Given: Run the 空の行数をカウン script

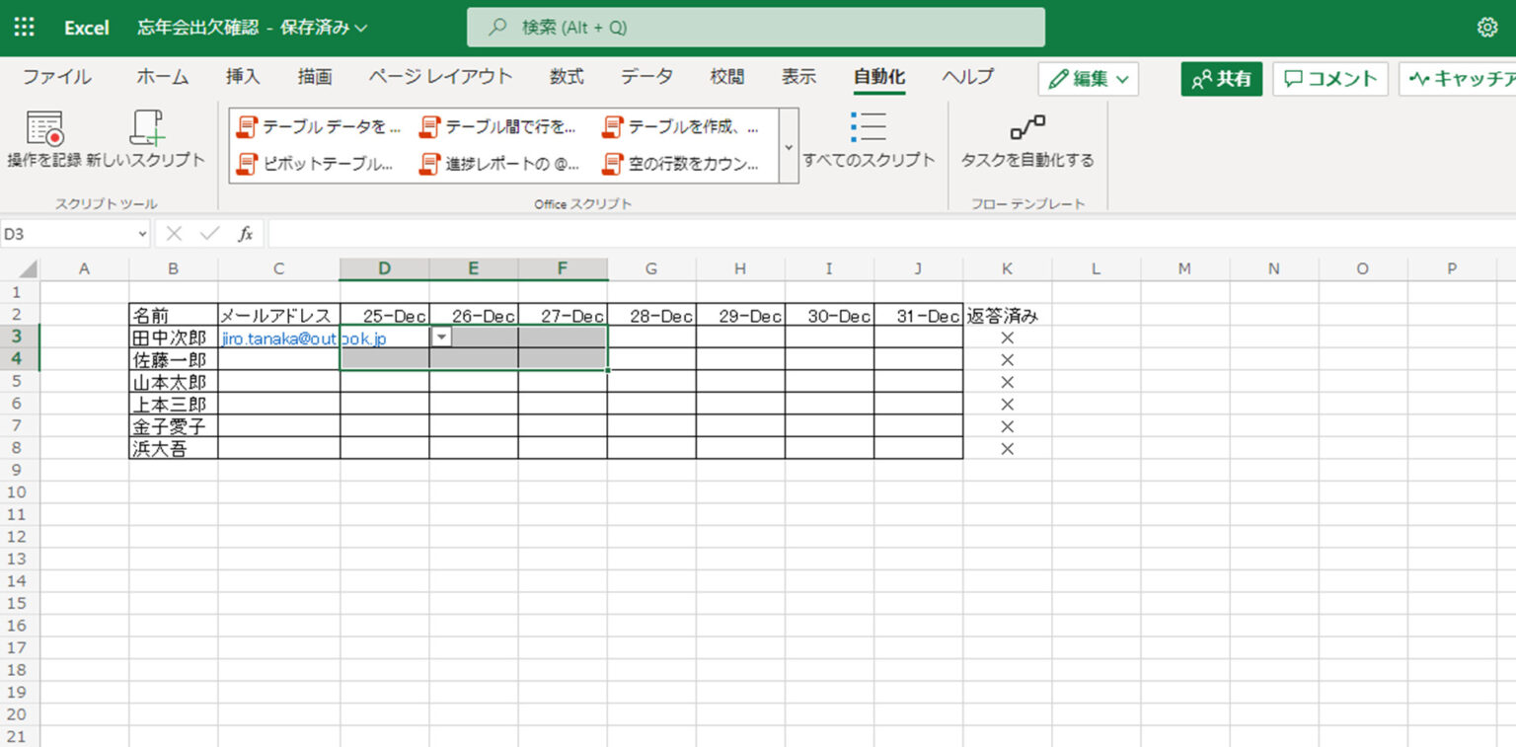Looking at the screenshot, I should click(681, 164).
